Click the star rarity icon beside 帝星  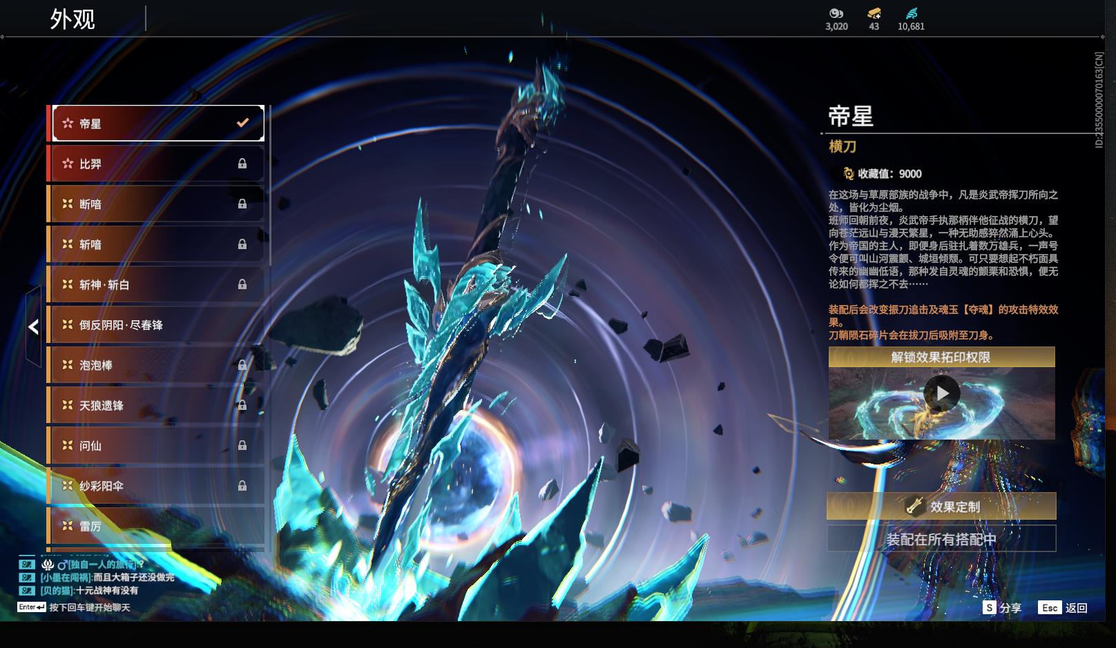[68, 124]
